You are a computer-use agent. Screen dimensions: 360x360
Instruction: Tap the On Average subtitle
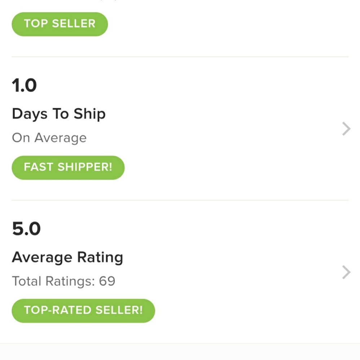(49, 138)
